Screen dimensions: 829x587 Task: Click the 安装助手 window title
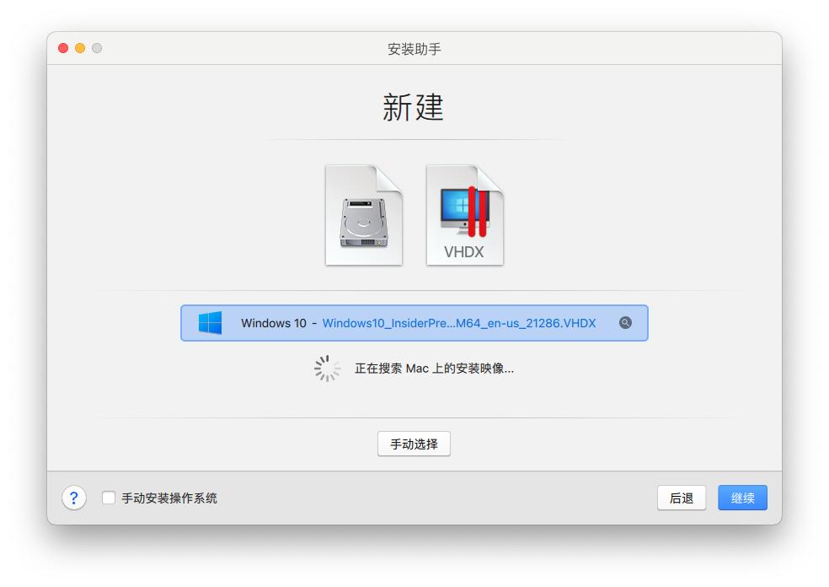coord(414,49)
